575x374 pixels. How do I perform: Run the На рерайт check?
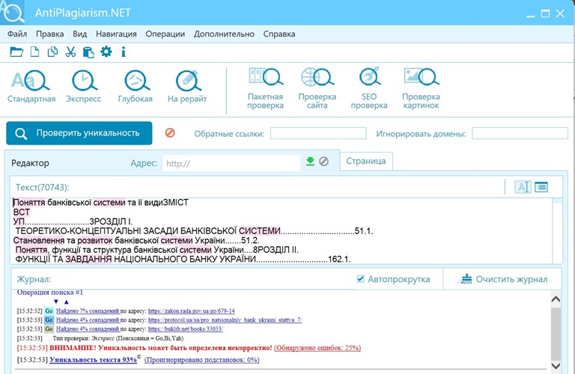pyautogui.click(x=187, y=87)
